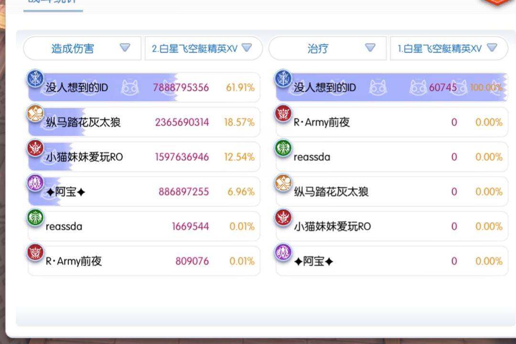The height and width of the screenshot is (344, 516).
Task: Open the 造成伤害 stat type dropdown
Action: tap(82, 48)
